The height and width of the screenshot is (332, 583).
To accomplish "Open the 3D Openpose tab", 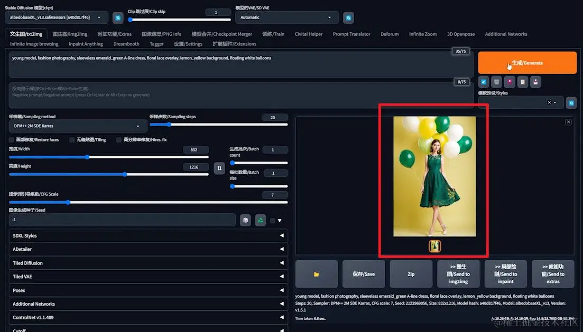I will click(x=461, y=34).
